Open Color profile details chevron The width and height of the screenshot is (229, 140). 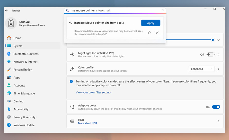pos(218,69)
